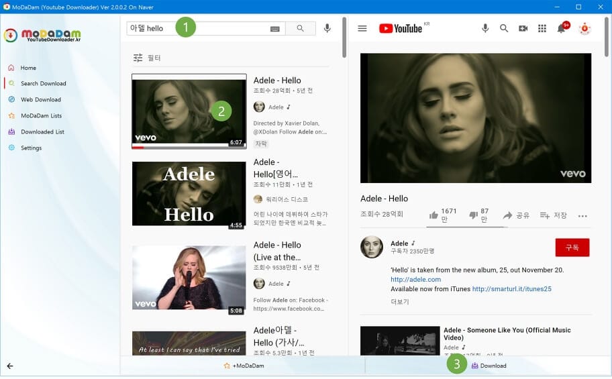This screenshot has height=379, width=612.
Task: Click the create video camera icon
Action: pos(523,28)
